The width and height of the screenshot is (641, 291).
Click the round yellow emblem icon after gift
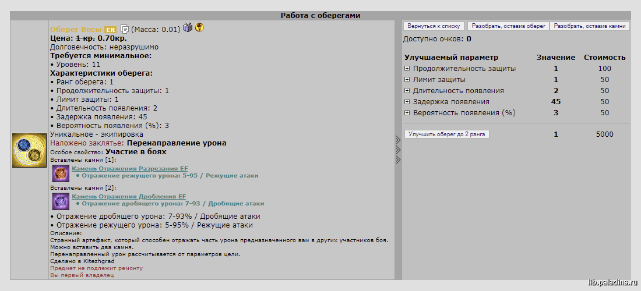[199, 27]
